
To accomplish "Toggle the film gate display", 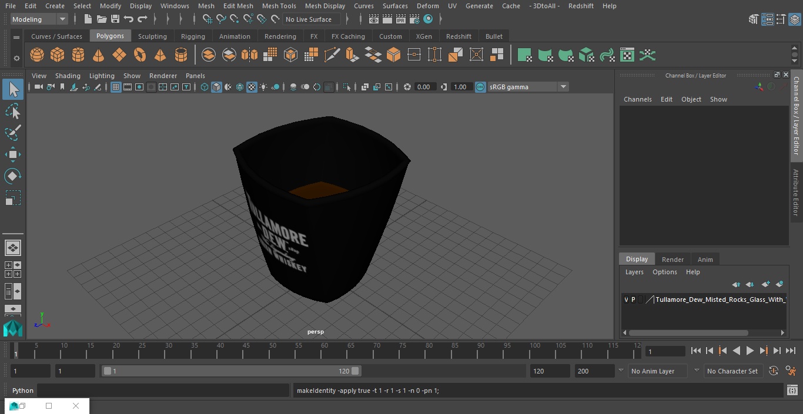I will coord(128,87).
